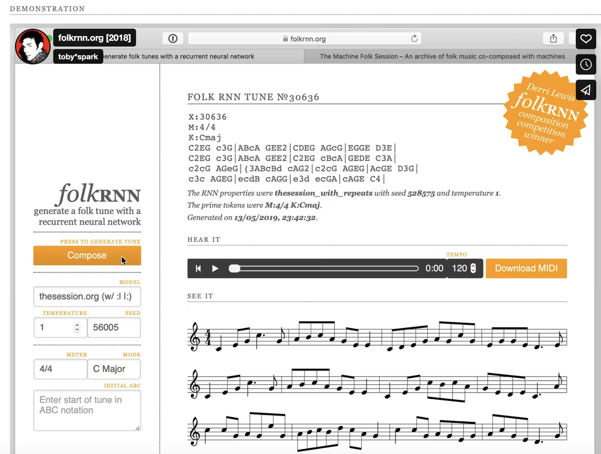The width and height of the screenshot is (601, 454).
Task: Click the thesession_with_repeats model name text
Action: pos(323,193)
